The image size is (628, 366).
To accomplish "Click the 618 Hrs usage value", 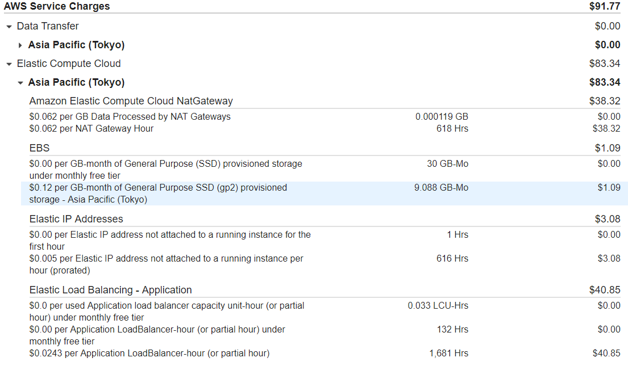I will pyautogui.click(x=452, y=128).
